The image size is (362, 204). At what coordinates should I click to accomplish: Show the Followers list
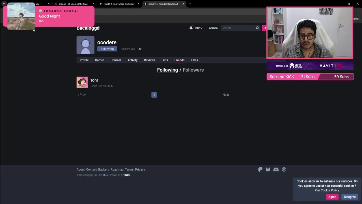coord(193,70)
